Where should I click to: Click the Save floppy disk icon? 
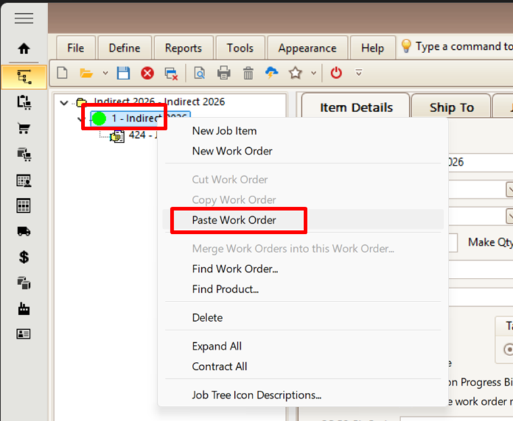point(123,73)
